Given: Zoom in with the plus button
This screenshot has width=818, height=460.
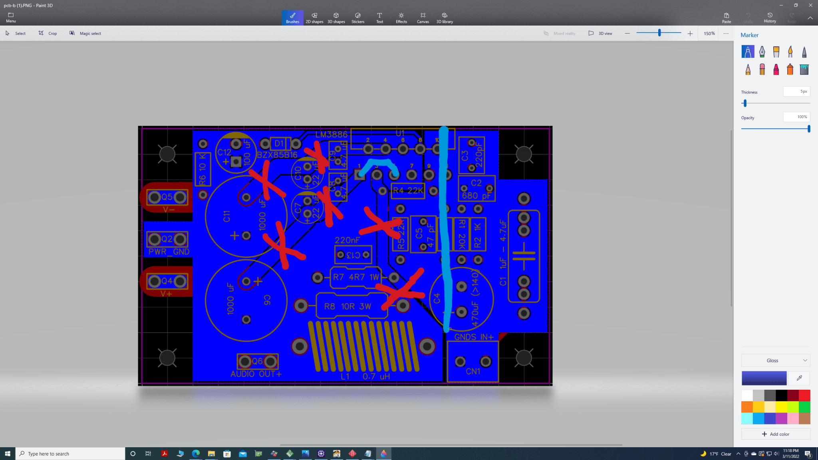Looking at the screenshot, I should (690, 34).
